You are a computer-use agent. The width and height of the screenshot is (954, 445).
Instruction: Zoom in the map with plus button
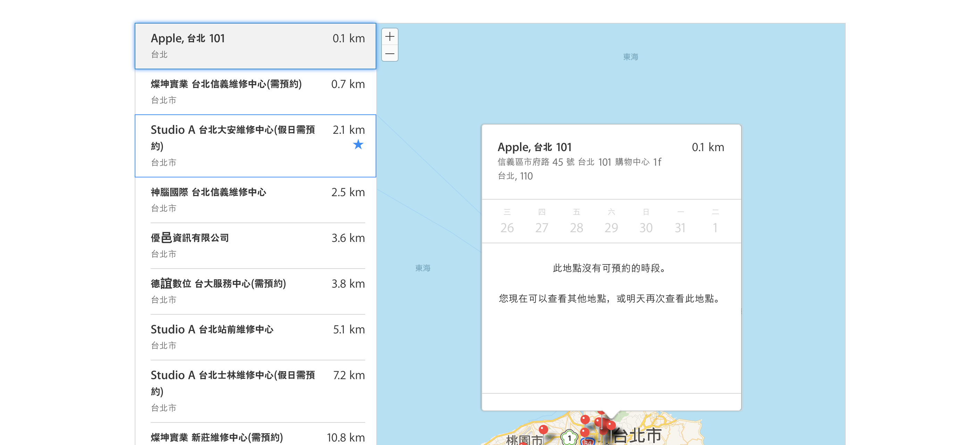click(390, 37)
